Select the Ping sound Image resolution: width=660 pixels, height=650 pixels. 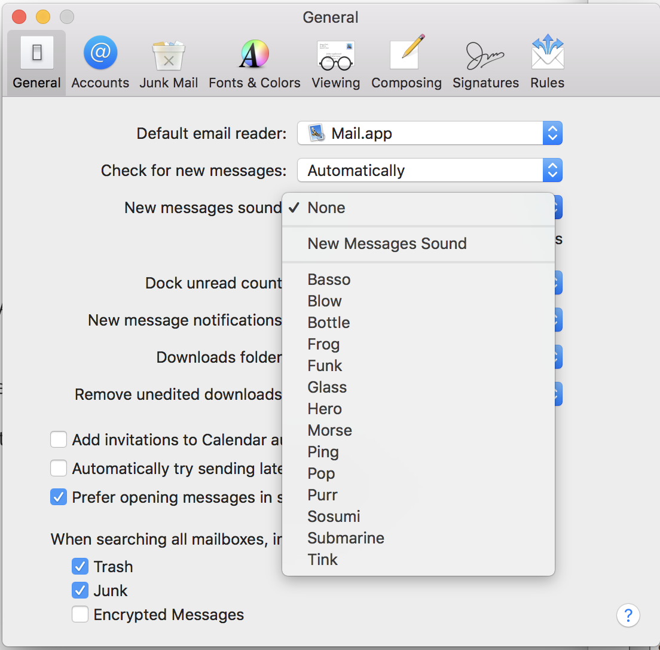pyautogui.click(x=418, y=451)
